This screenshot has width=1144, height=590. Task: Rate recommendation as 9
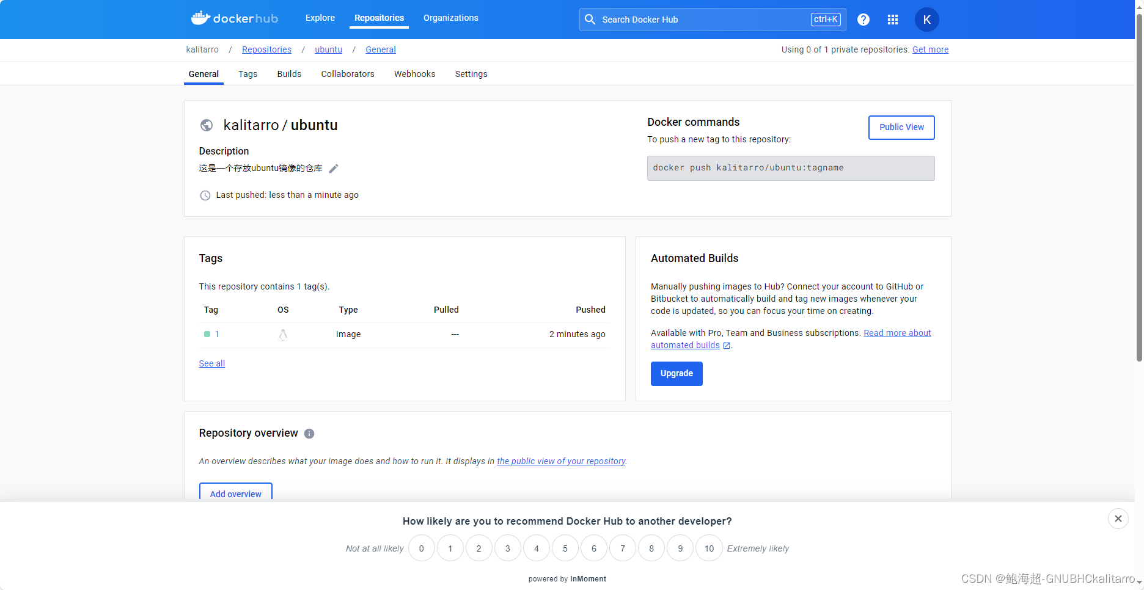pyautogui.click(x=680, y=548)
